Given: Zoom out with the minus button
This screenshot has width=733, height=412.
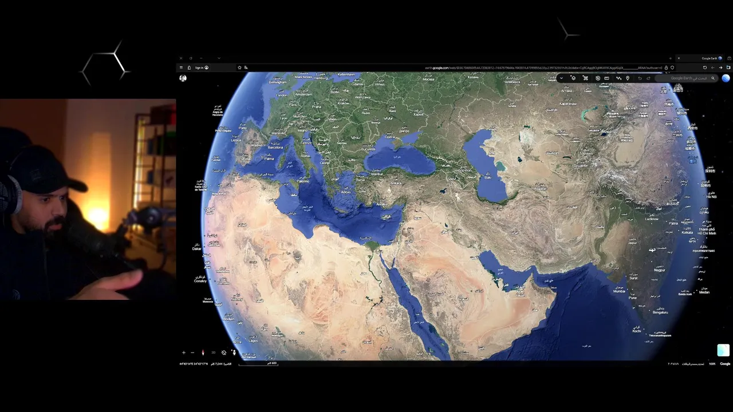Looking at the screenshot, I should point(192,352).
